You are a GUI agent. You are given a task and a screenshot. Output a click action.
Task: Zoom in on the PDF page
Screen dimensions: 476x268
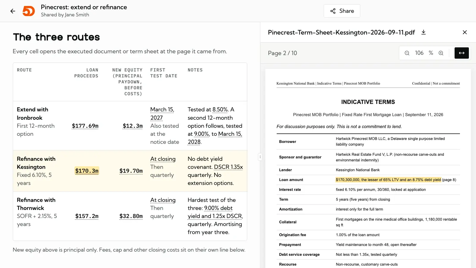pyautogui.click(x=441, y=53)
